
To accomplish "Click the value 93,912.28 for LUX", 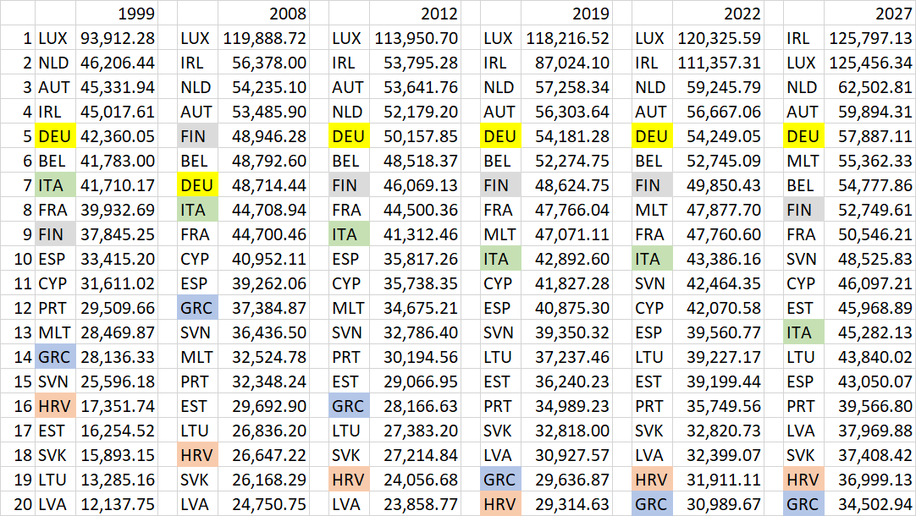I will pyautogui.click(x=117, y=38).
